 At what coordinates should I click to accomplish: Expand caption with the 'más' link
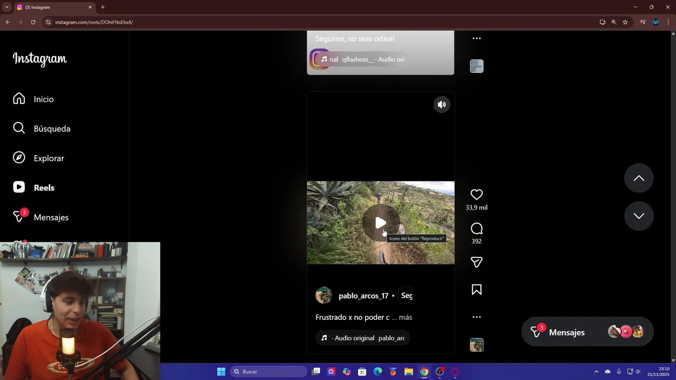pos(406,317)
